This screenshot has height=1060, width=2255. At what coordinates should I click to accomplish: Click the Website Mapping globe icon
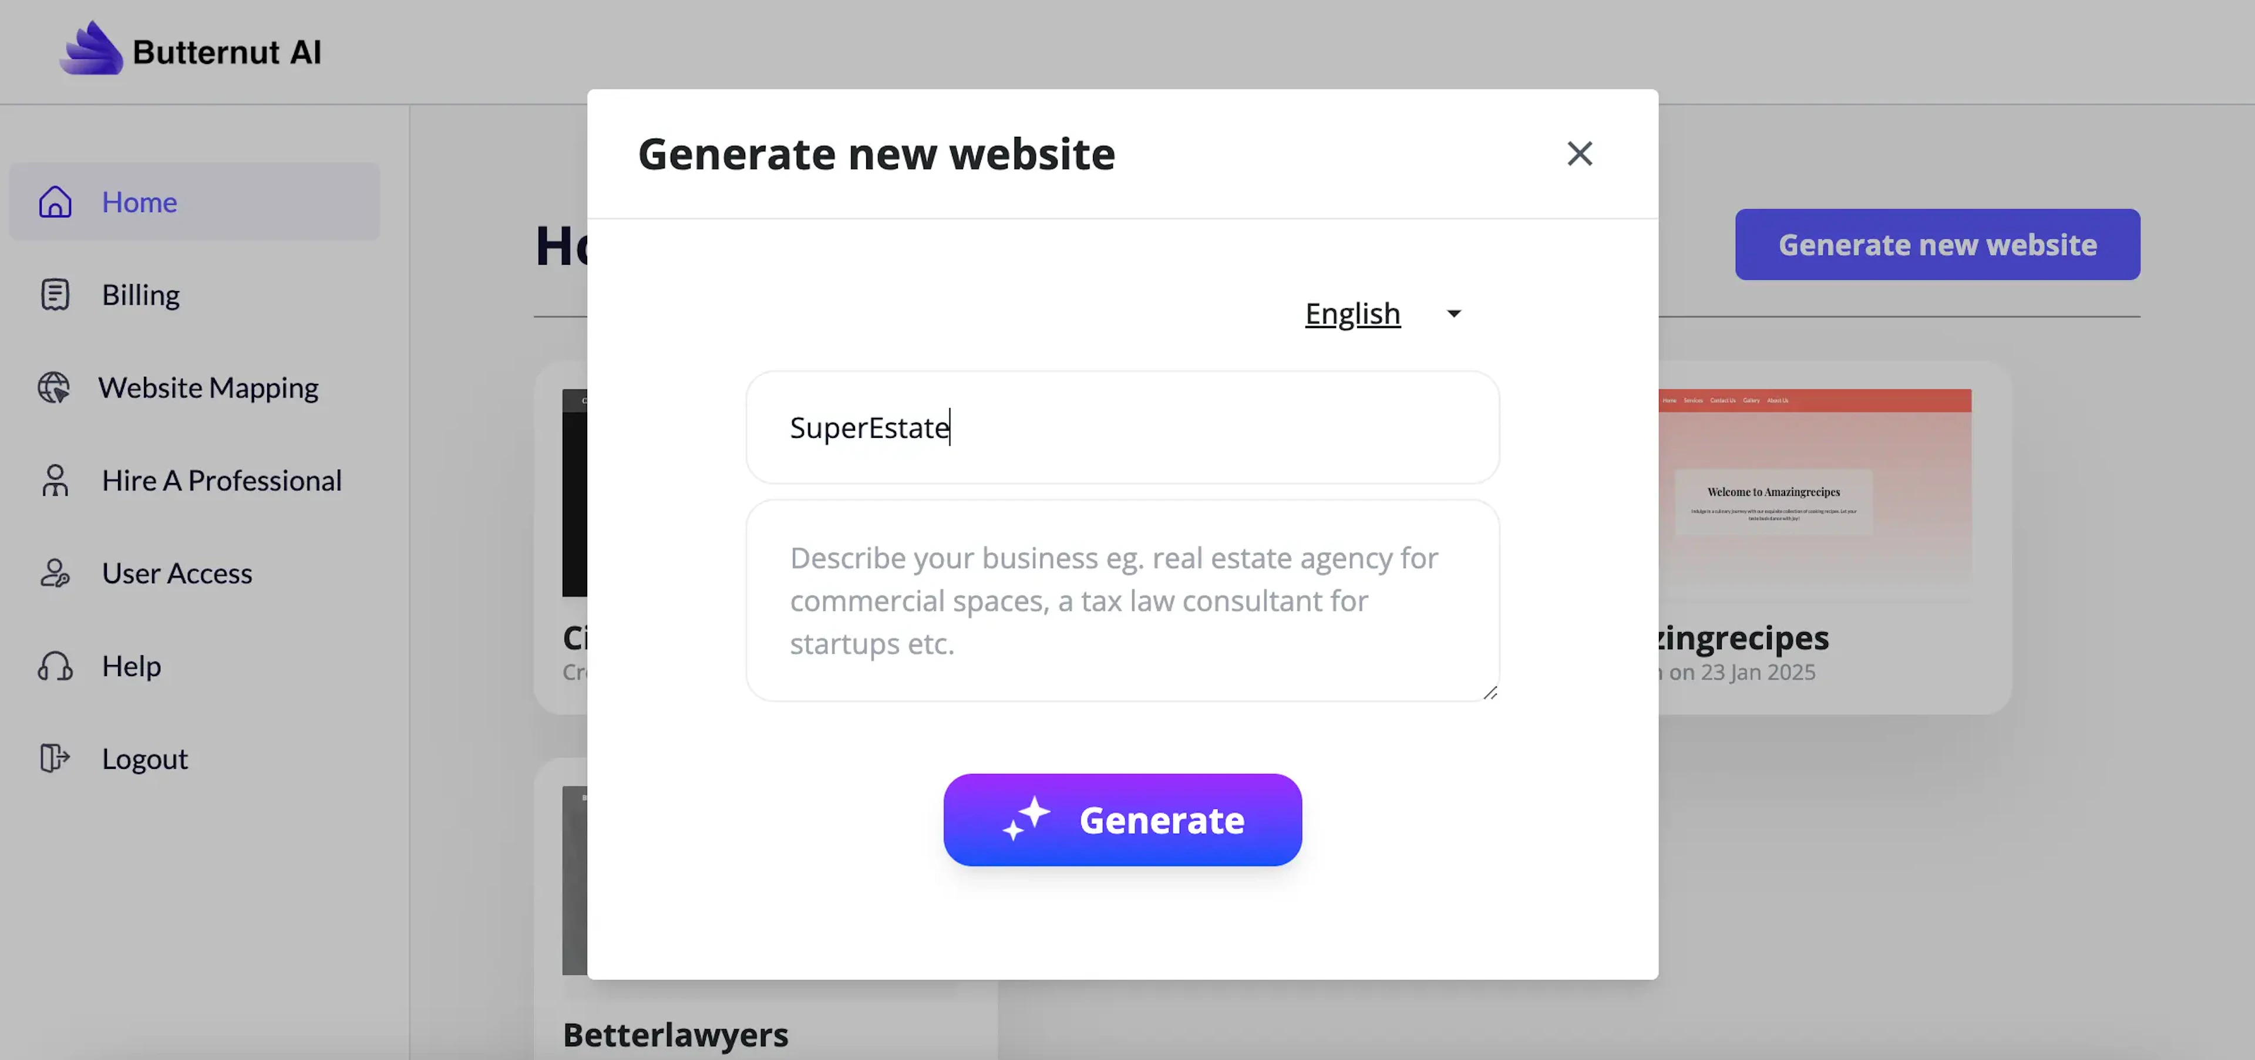click(55, 387)
